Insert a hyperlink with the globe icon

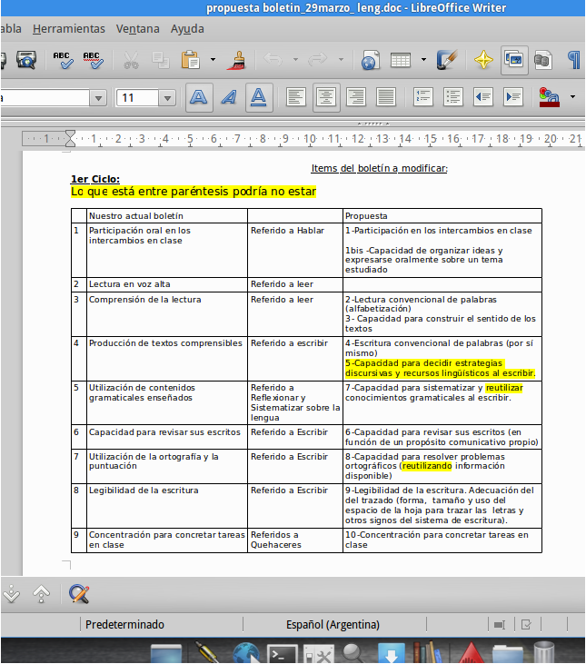point(371,60)
